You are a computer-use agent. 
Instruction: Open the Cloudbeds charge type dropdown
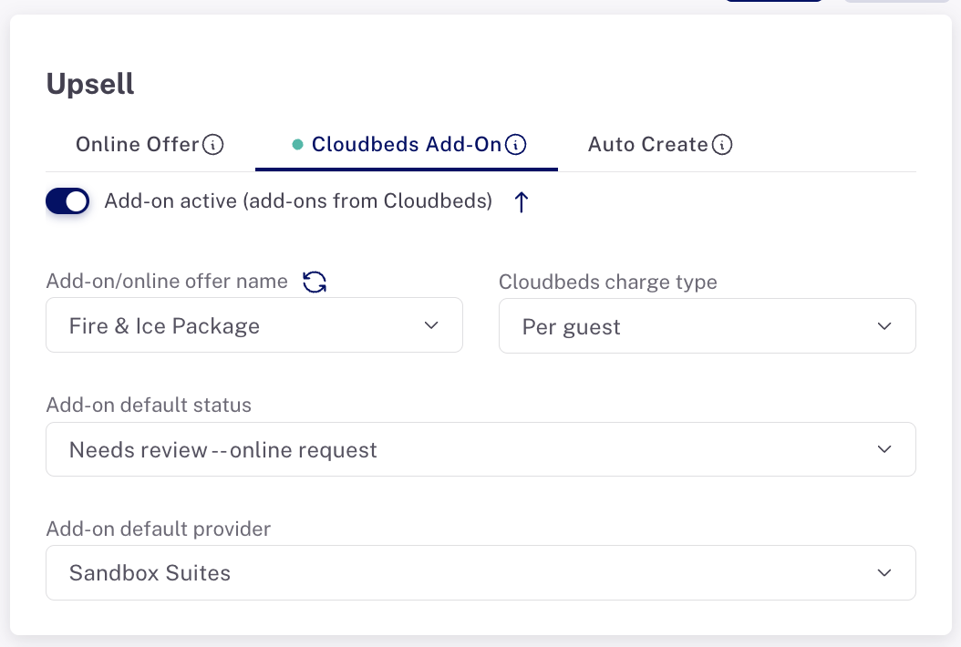708,326
